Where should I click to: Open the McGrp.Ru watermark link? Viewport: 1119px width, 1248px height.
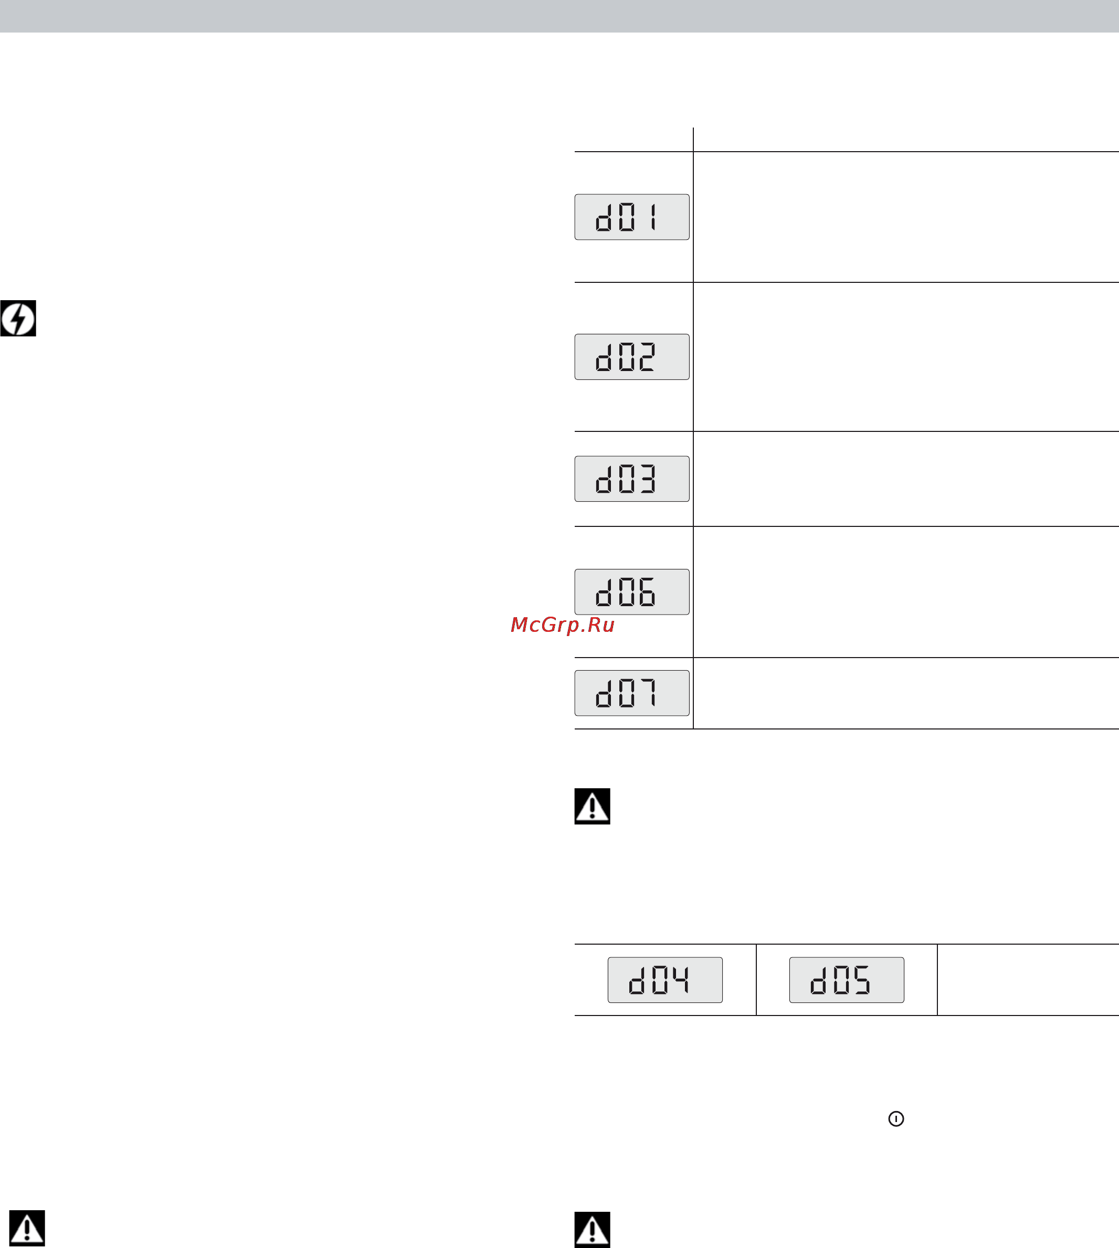(563, 625)
